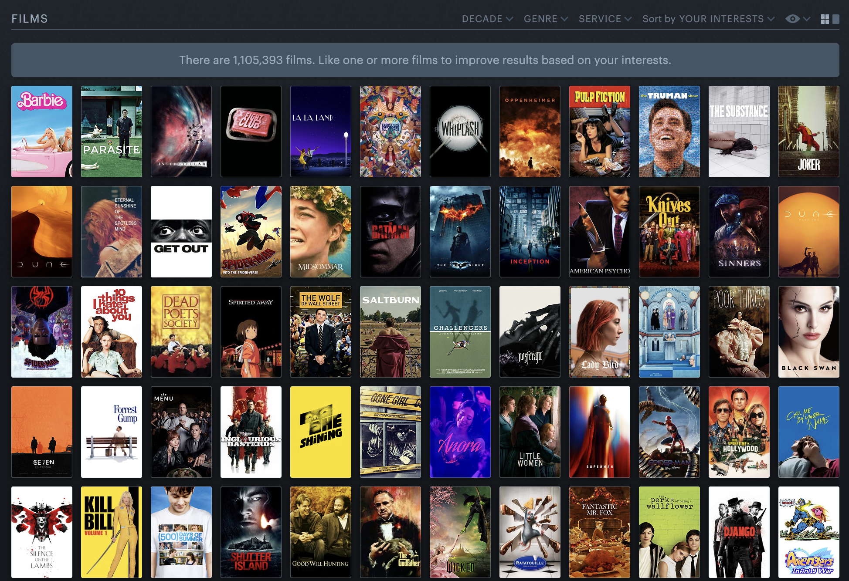
Task: Open the Avengers Infinity War poster
Action: pos(809,532)
